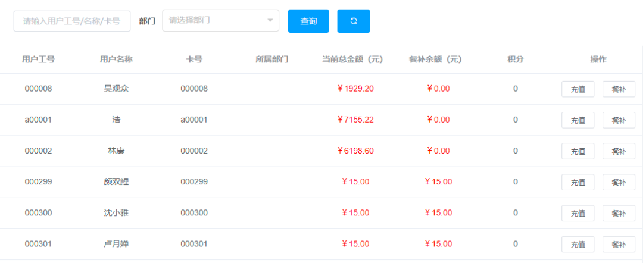Select 餐补 for user 000299

[619, 182]
